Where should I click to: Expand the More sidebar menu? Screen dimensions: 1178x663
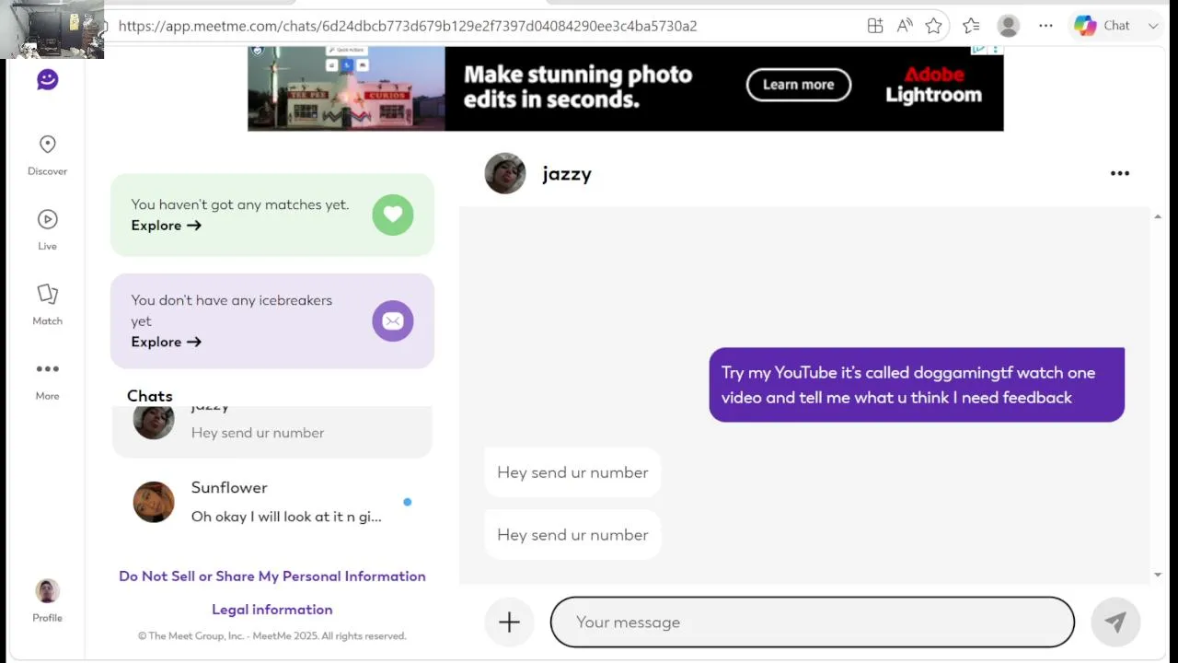pos(48,369)
